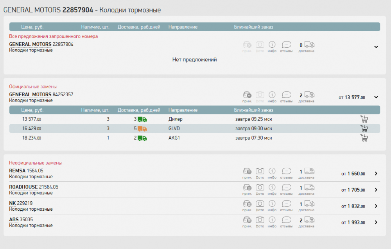Image resolution: width=391 pixels, height=249 pixels.
Task: Expand offers for REMSA 1564.05
Action: (376, 174)
